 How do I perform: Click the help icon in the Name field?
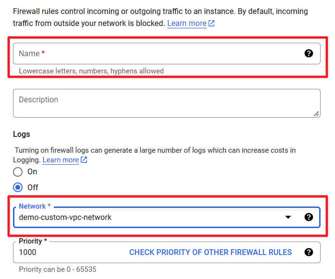[309, 53]
